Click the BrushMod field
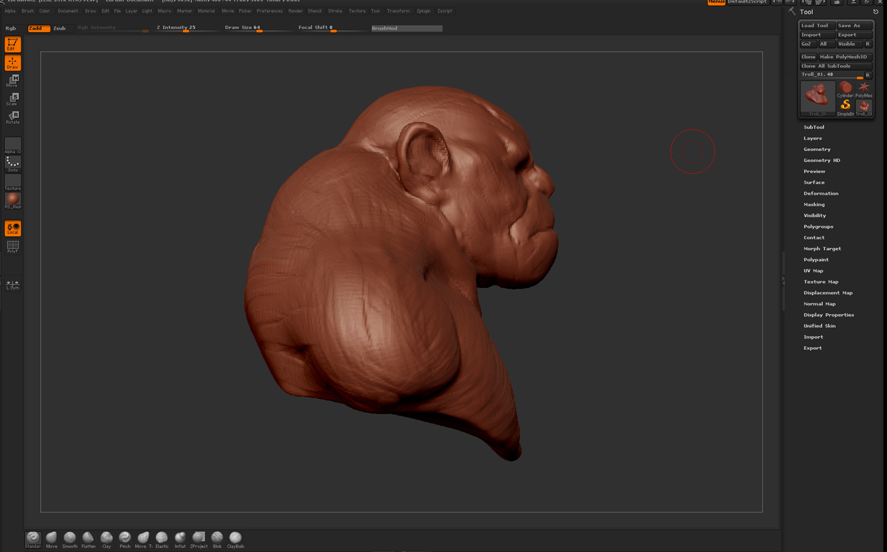Image resolution: width=887 pixels, height=552 pixels. (407, 28)
